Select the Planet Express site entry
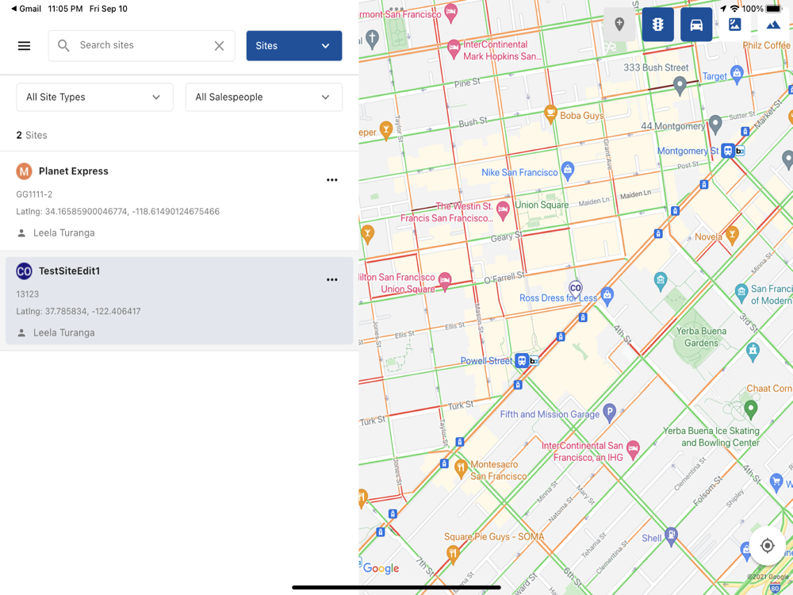The width and height of the screenshot is (793, 595). point(159,202)
